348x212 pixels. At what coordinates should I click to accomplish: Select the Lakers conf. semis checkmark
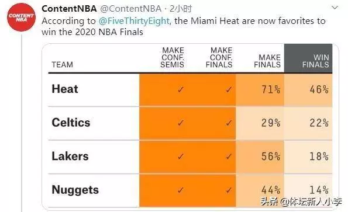coord(181,157)
